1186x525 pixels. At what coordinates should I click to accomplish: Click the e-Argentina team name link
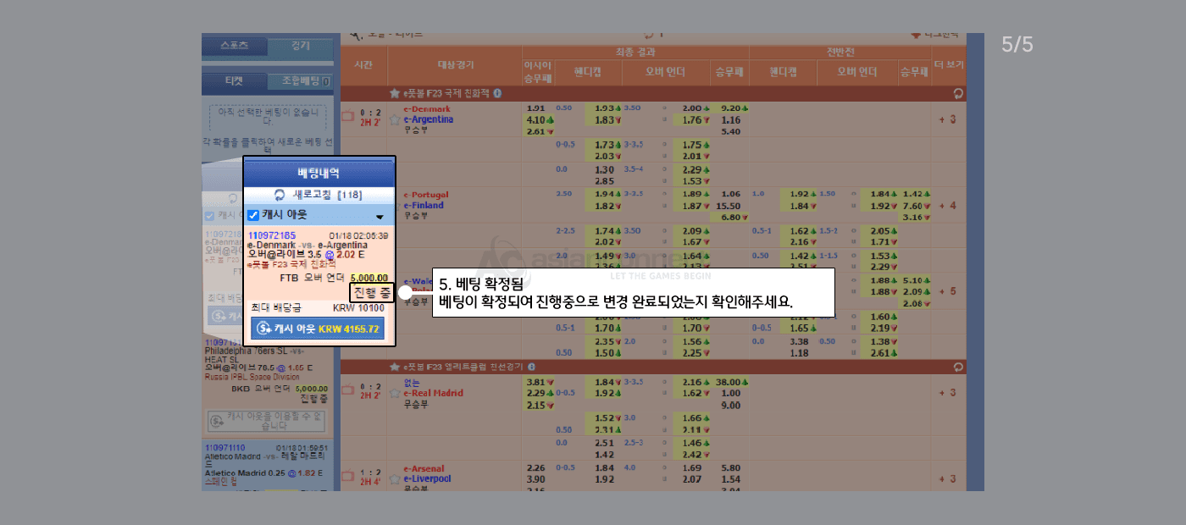428,119
